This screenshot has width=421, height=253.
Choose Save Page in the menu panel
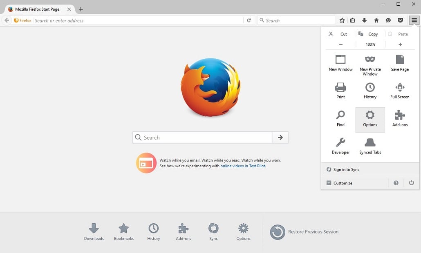point(400,63)
